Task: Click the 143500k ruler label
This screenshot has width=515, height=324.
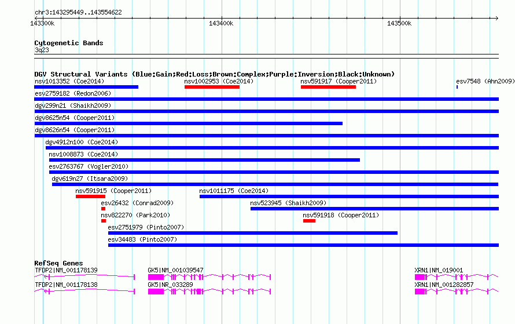Action: 399,23
